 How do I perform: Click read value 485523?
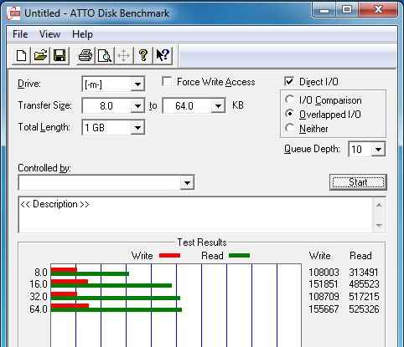coord(365,284)
